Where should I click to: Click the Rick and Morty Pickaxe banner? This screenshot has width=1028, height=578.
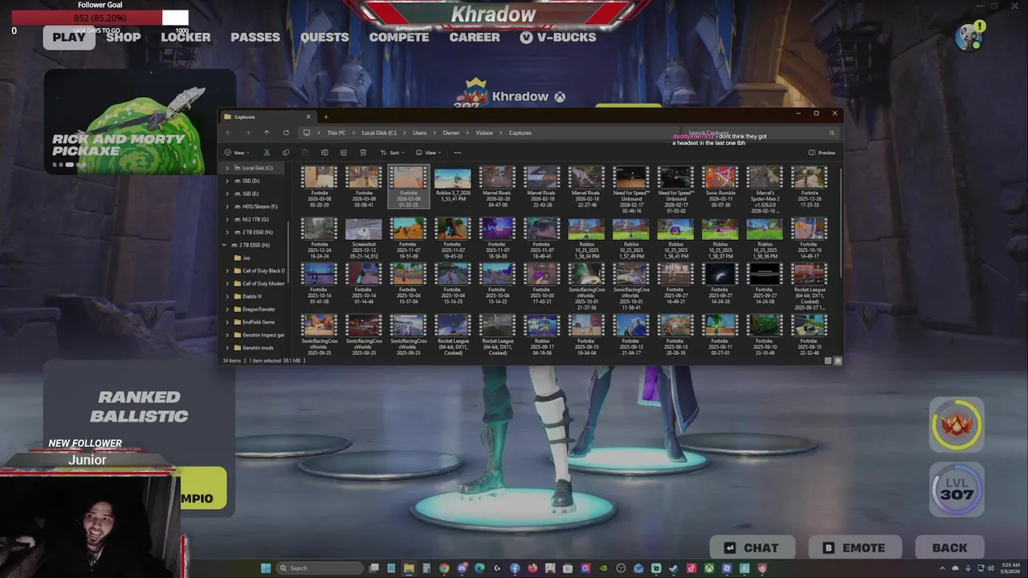pos(140,121)
